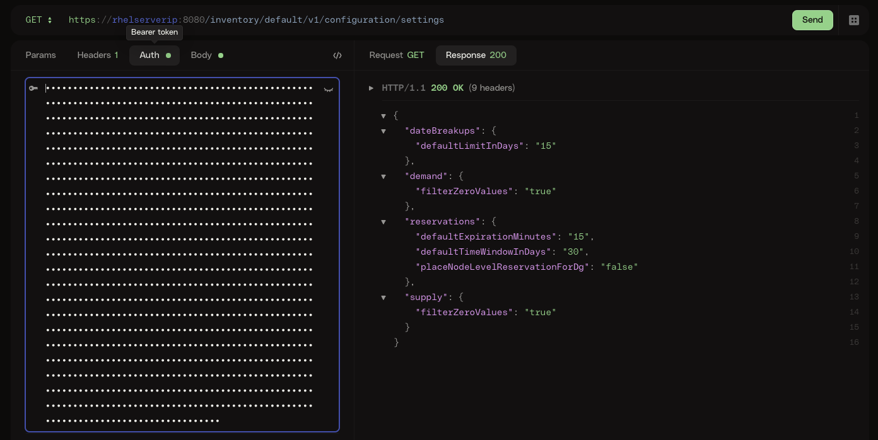The image size is (878, 440).
Task: Collapse the root JSON object in the response
Action: pyautogui.click(x=384, y=116)
